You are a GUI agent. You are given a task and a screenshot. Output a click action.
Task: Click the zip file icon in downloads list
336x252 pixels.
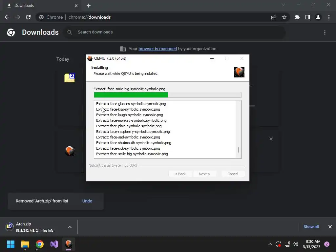(x=70, y=77)
